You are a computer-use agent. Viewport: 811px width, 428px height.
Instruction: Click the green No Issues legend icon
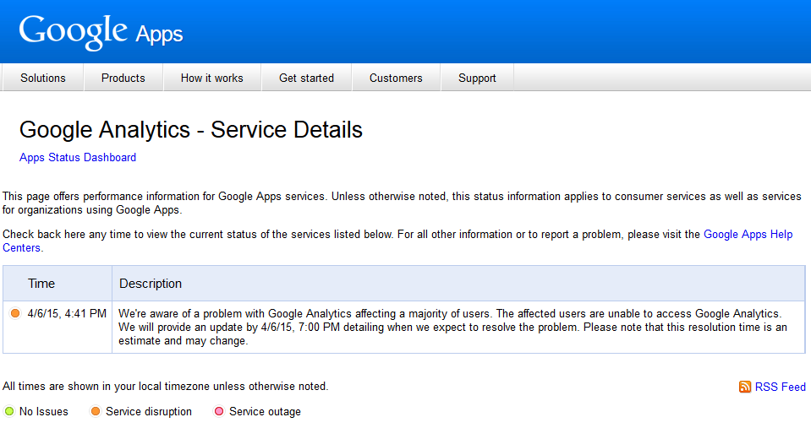coord(9,412)
